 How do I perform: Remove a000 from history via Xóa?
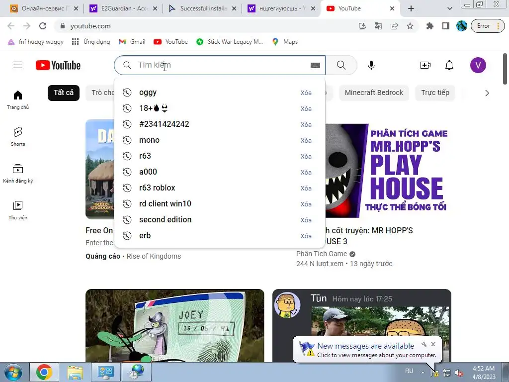(306, 173)
